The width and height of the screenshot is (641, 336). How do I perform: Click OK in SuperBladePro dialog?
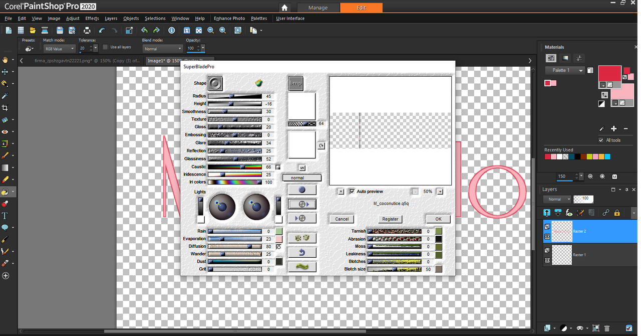click(x=438, y=219)
